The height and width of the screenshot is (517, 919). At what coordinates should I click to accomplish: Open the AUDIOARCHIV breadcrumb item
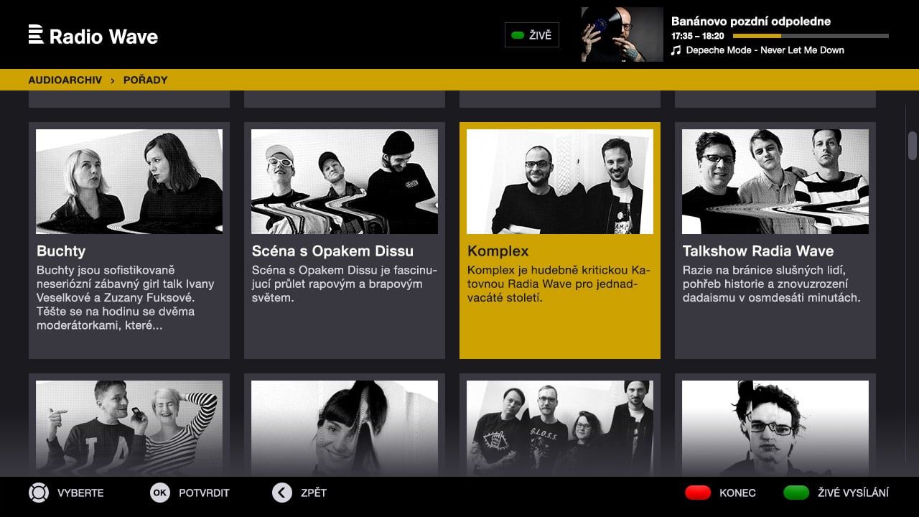[x=65, y=80]
